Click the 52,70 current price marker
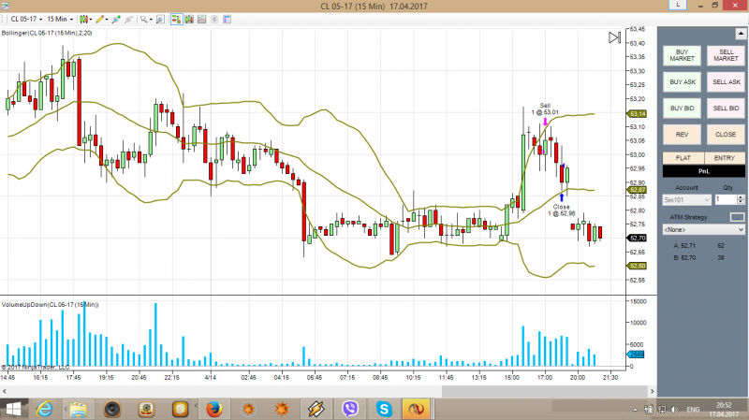 tap(638, 238)
